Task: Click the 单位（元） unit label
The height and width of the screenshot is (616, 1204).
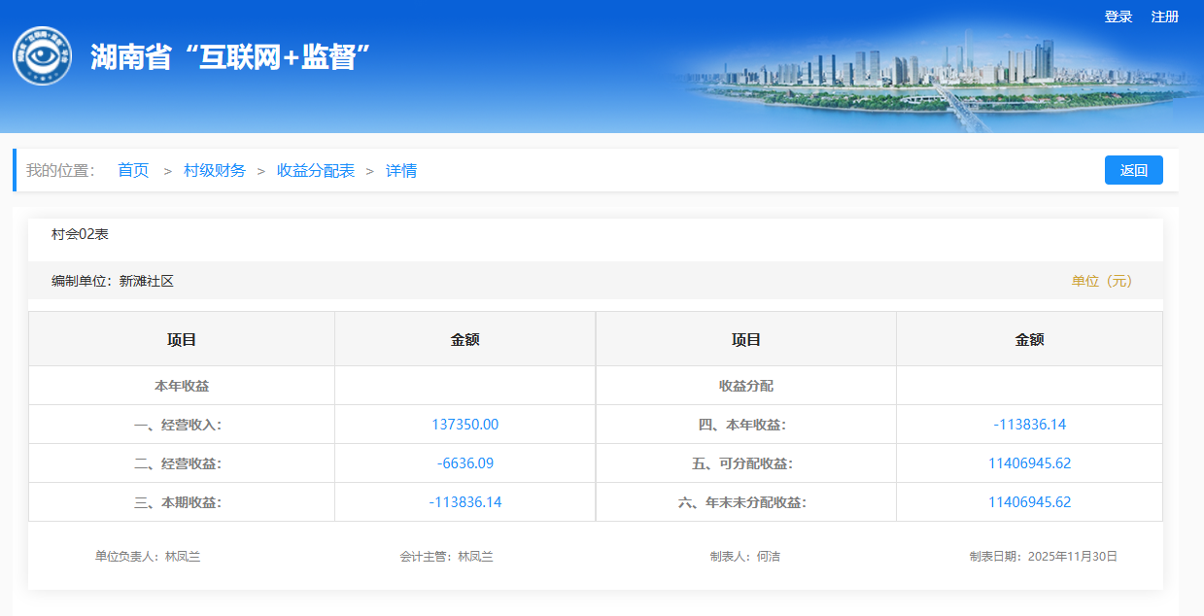Action: (1102, 281)
